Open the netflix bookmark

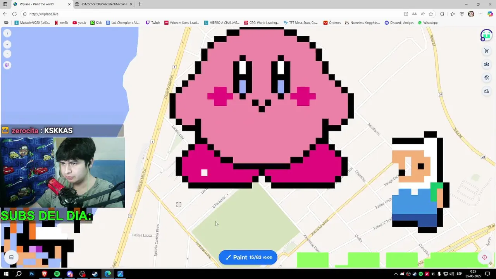point(61,23)
